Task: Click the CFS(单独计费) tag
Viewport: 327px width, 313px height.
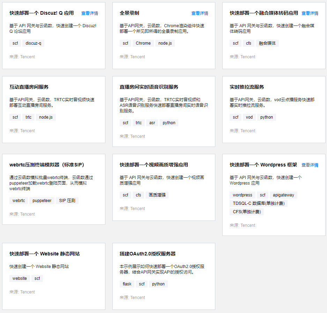Action: coord(247,212)
